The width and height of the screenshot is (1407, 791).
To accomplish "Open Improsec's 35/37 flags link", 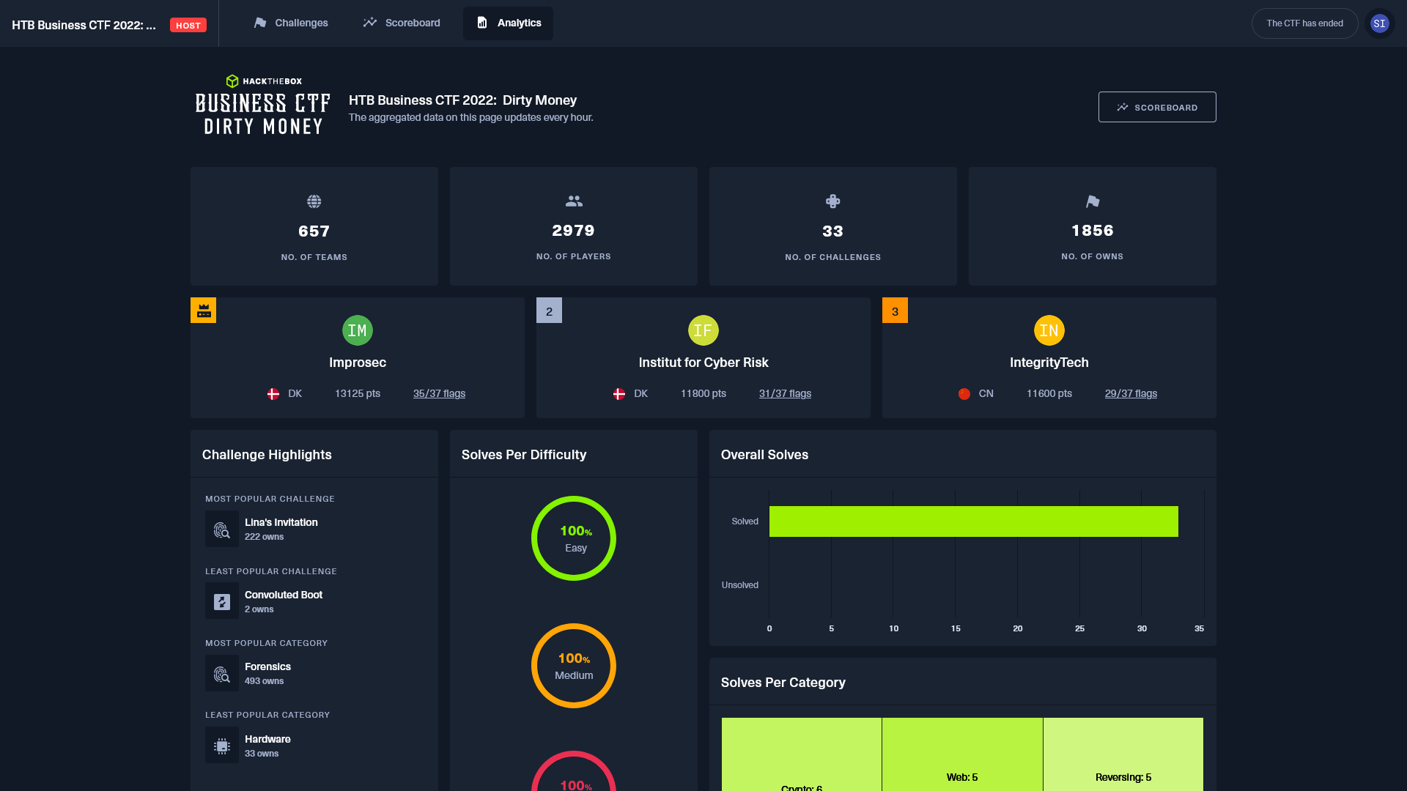I will (x=439, y=393).
